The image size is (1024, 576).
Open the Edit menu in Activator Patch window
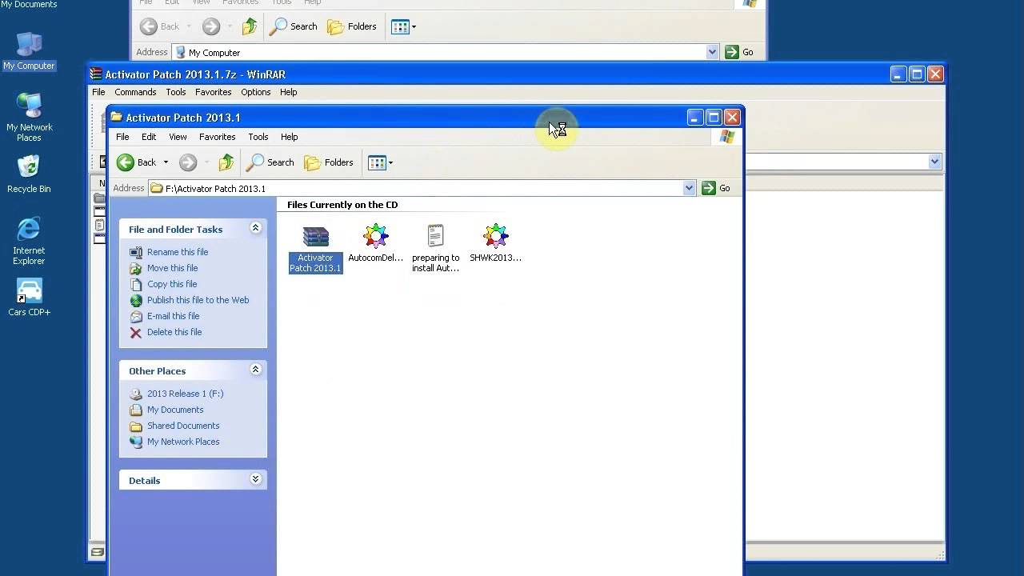point(149,137)
